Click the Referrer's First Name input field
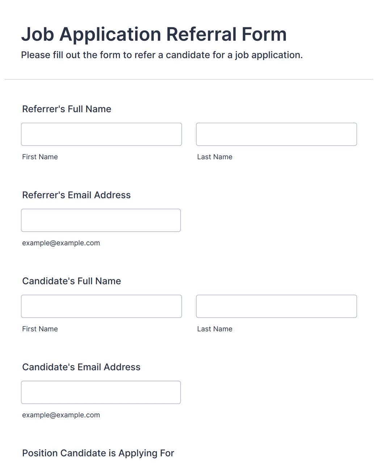The image size is (378, 465). click(101, 134)
